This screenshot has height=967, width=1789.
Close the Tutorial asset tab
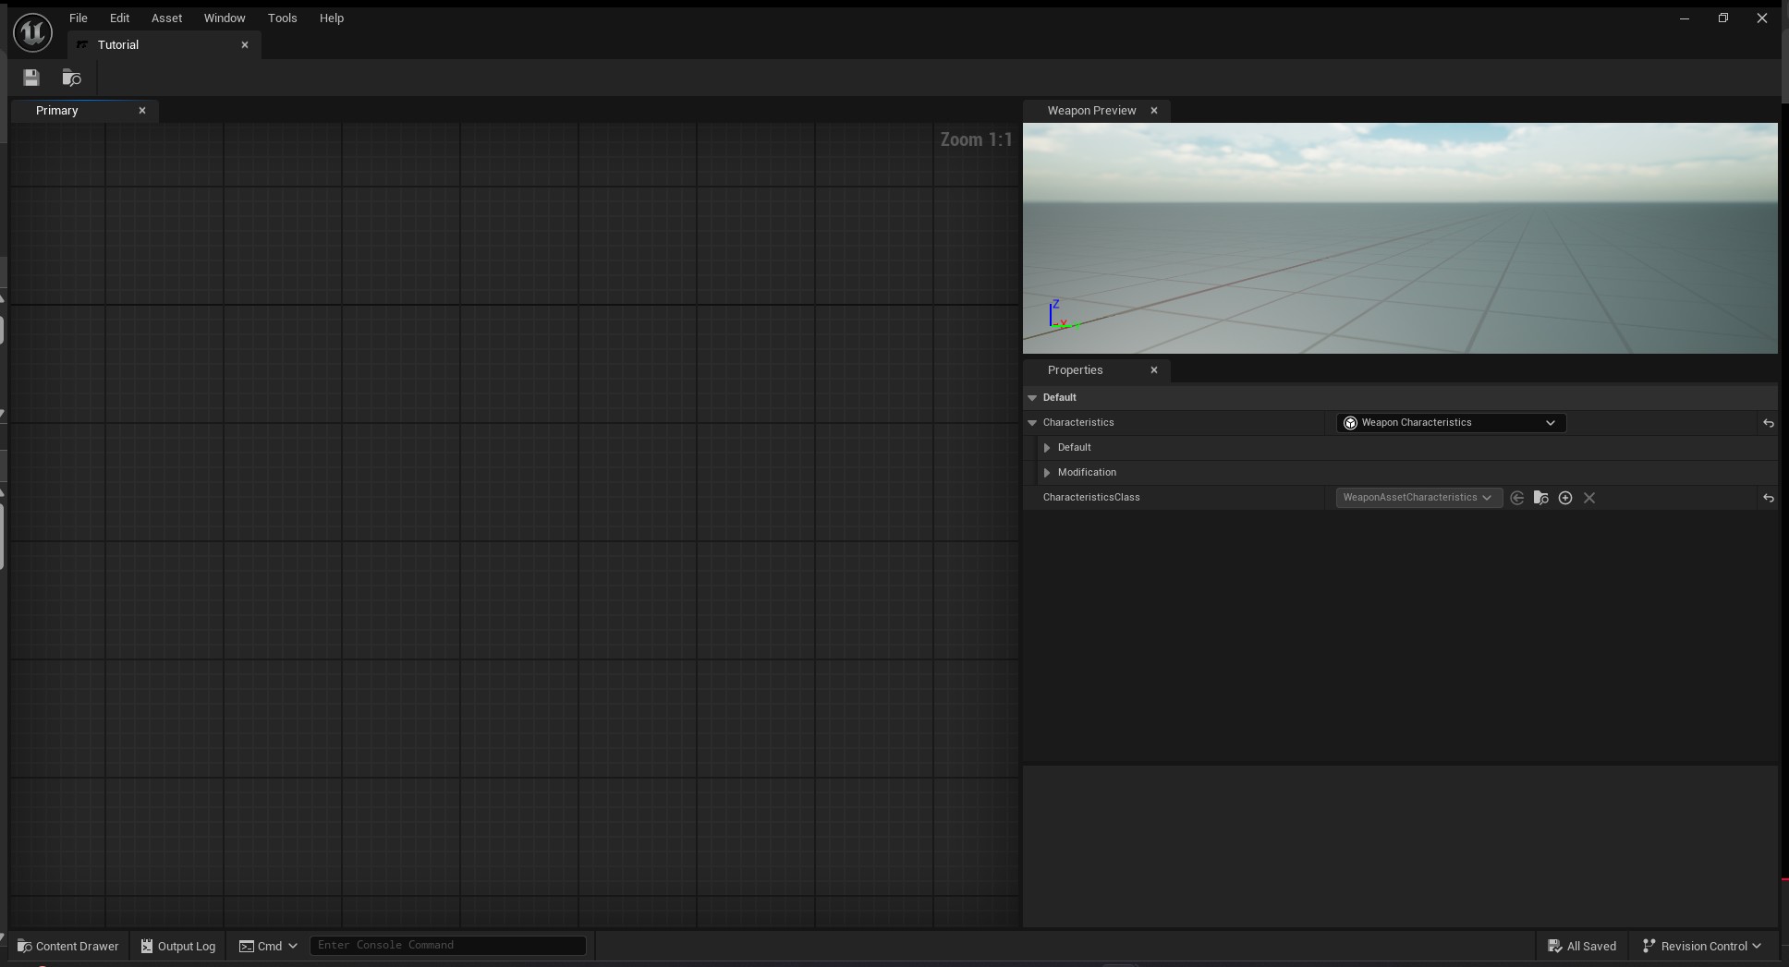point(245,44)
